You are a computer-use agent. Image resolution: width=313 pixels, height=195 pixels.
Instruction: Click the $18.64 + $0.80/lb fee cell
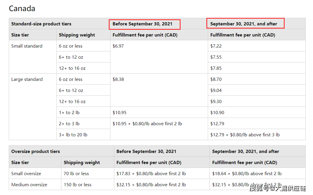(247, 174)
